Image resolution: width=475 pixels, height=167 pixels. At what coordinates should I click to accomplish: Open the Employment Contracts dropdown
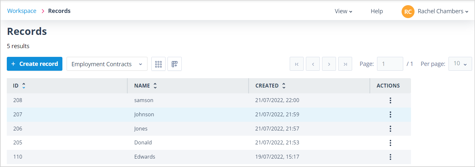[x=107, y=64]
